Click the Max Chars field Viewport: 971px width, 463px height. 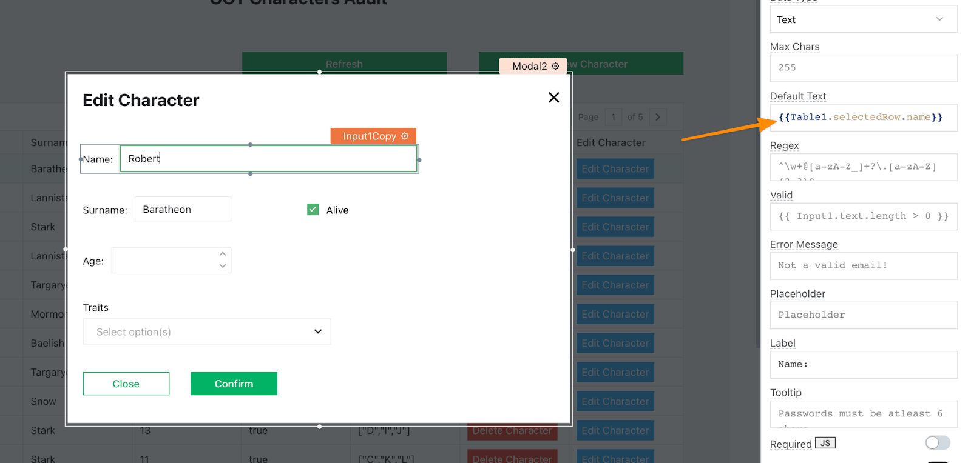pyautogui.click(x=863, y=68)
